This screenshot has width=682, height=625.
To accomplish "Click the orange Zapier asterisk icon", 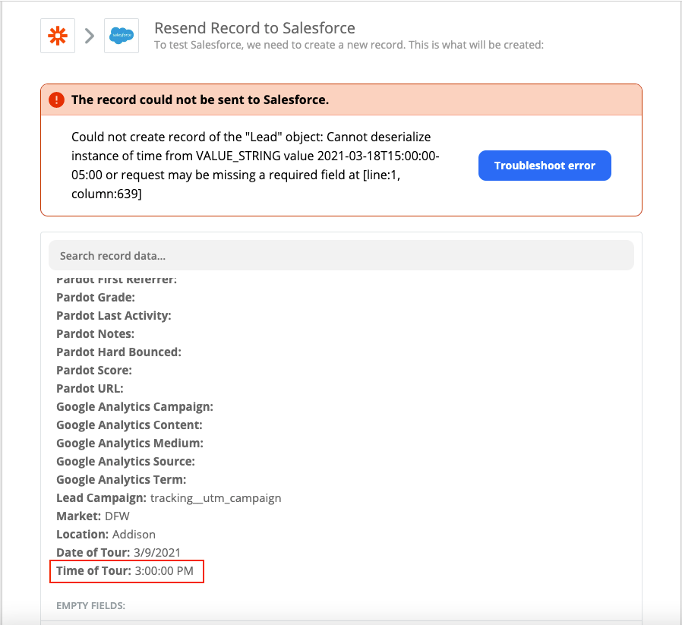I will pos(58,36).
